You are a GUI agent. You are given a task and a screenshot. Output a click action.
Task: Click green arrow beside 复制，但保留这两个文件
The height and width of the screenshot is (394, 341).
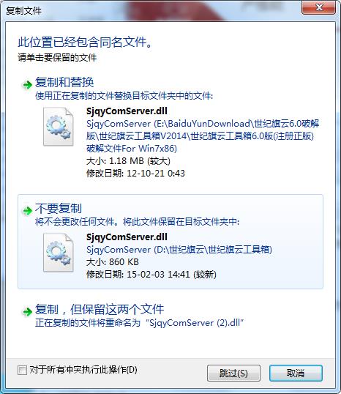click(x=27, y=311)
